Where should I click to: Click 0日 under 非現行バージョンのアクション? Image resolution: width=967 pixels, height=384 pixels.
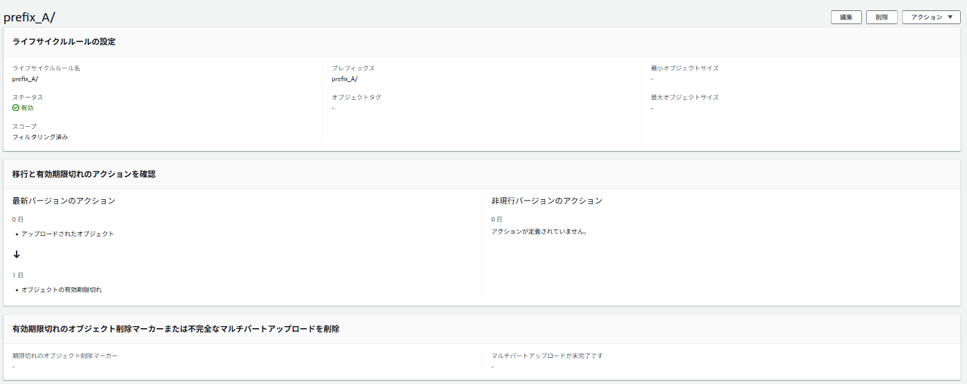(x=497, y=219)
